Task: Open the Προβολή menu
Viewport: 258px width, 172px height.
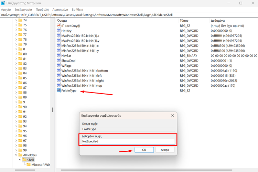Action: tap(42, 10)
